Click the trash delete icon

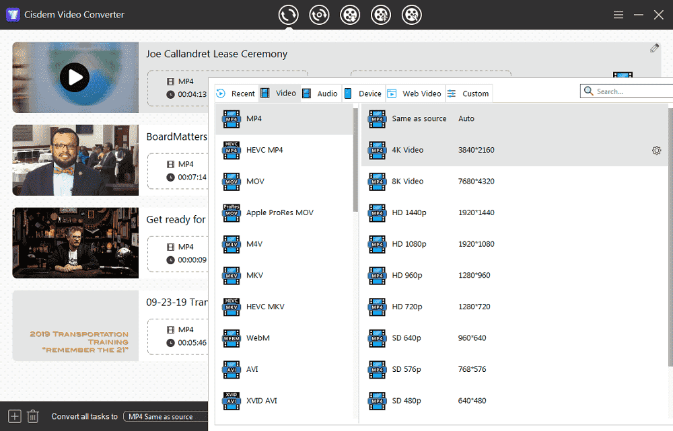pyautogui.click(x=33, y=416)
